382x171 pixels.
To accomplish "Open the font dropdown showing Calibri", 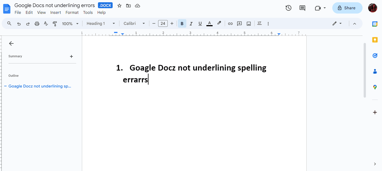I will click(x=134, y=23).
